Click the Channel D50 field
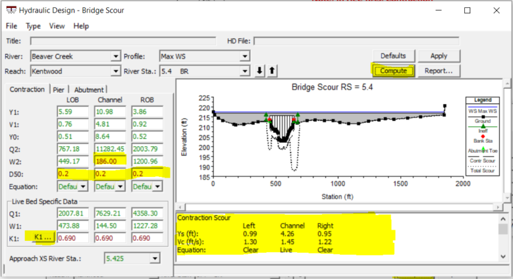This screenshot has height=279, width=513. click(x=110, y=174)
